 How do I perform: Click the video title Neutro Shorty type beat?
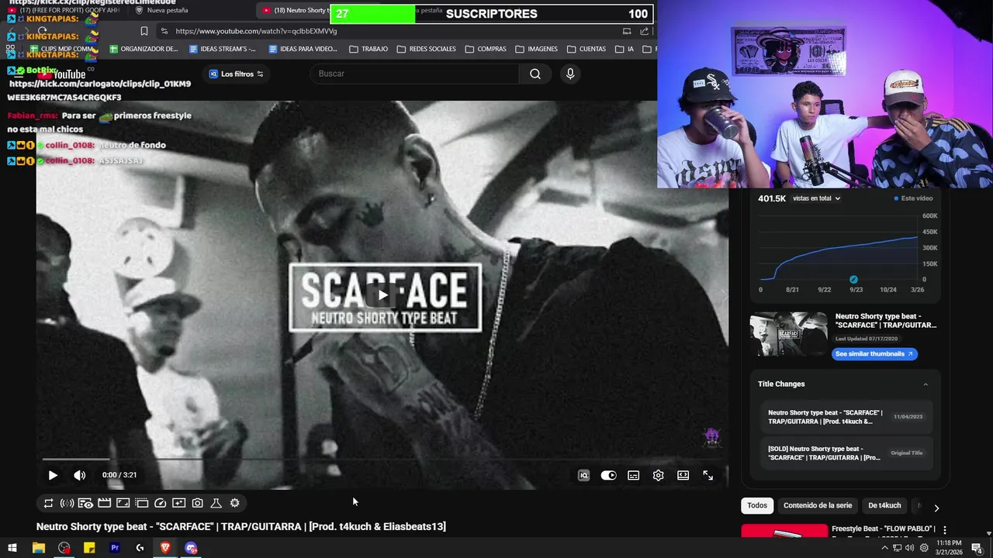pos(240,526)
